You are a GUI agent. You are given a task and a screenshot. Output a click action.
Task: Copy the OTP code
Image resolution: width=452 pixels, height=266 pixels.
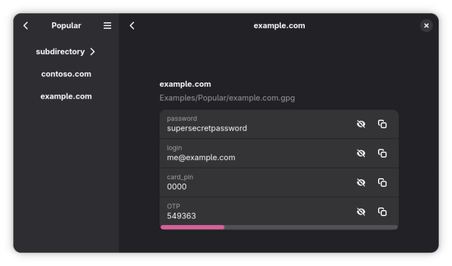point(382,212)
